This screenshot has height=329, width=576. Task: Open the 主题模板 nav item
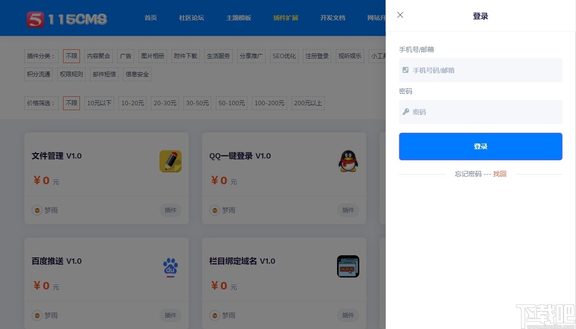coord(238,18)
